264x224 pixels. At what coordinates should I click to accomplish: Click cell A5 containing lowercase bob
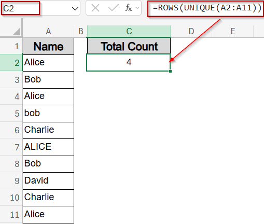pos(48,113)
